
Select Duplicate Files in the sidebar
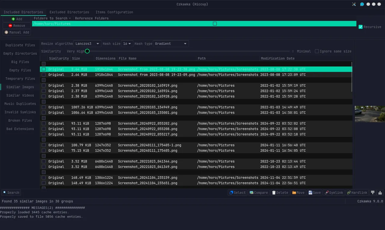[20, 45]
